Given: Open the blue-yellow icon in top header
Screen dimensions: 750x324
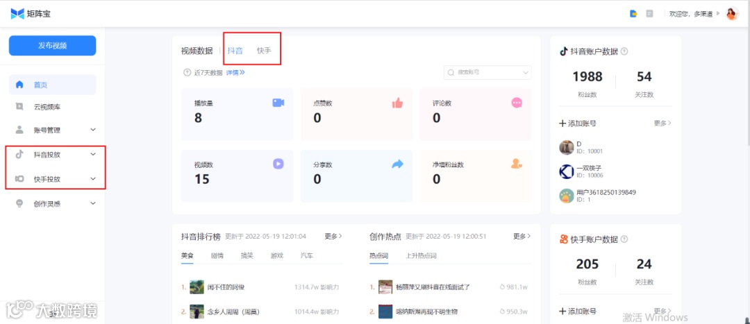Looking at the screenshot, I should point(633,14).
